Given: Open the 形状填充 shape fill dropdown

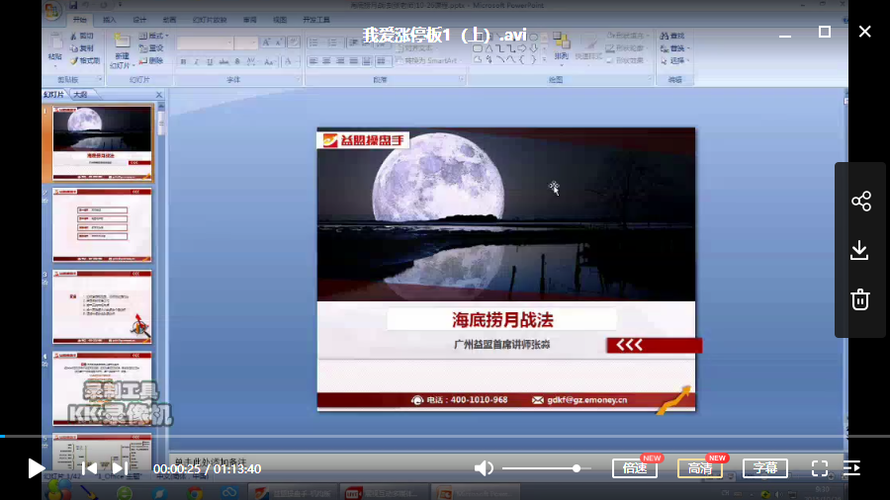Looking at the screenshot, I should point(627,36).
